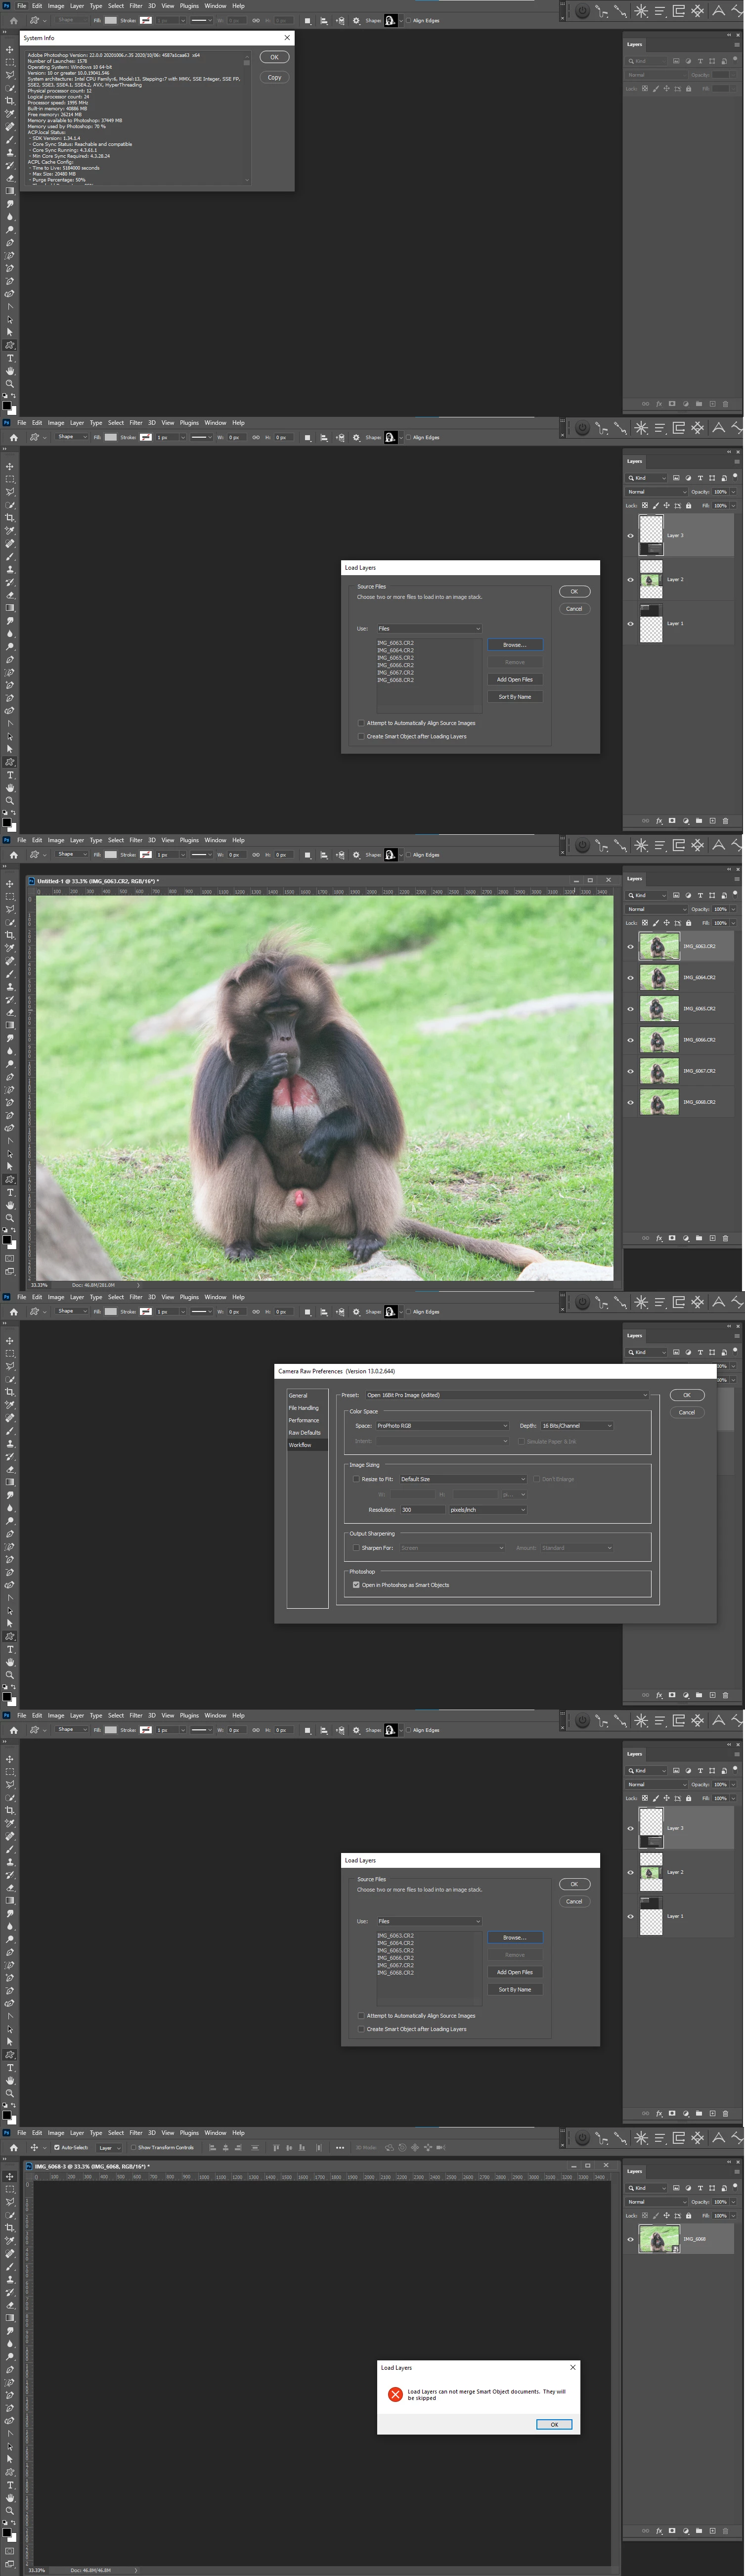Open the Auto-Select Layer dropdown in options bar
745x2576 pixels.
[x=109, y=2147]
